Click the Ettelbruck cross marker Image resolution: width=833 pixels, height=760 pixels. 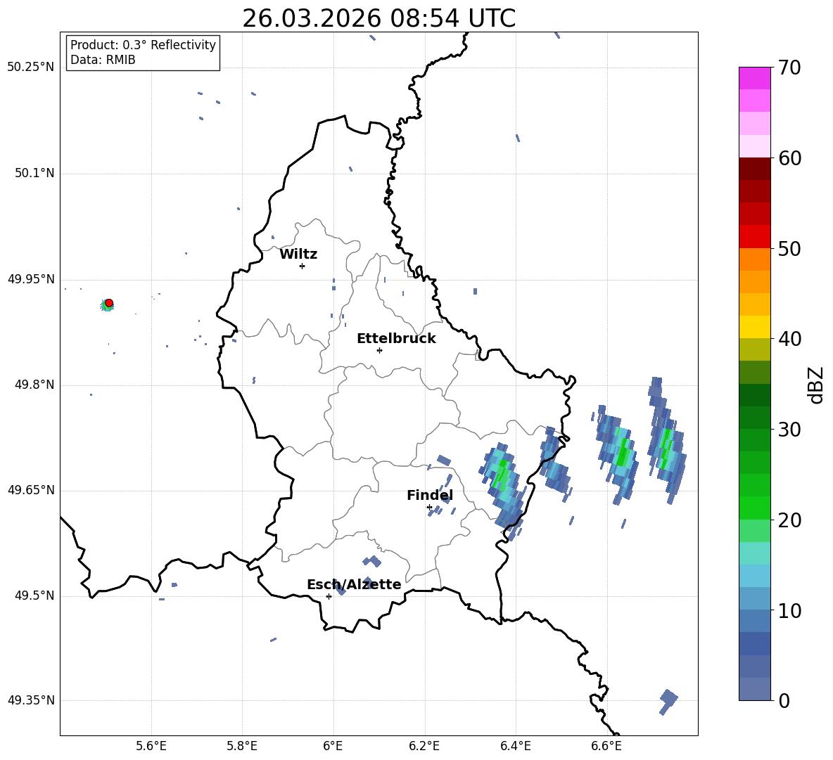coord(379,350)
